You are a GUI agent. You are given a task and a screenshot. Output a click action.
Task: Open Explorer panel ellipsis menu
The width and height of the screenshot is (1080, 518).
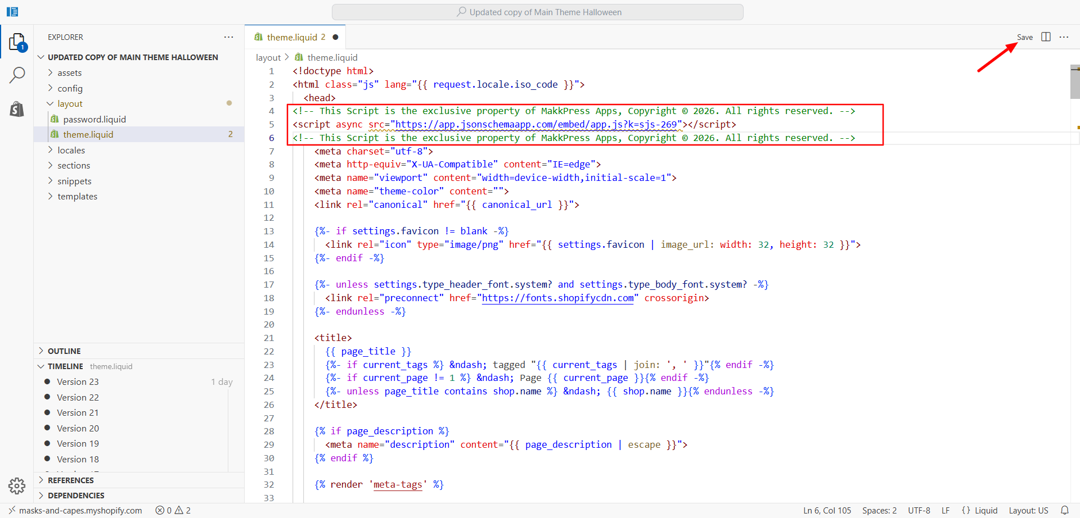pyautogui.click(x=228, y=37)
